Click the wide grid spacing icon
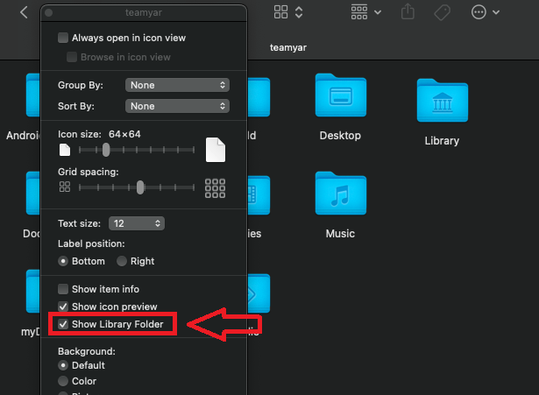This screenshot has height=395, width=539. (x=215, y=187)
